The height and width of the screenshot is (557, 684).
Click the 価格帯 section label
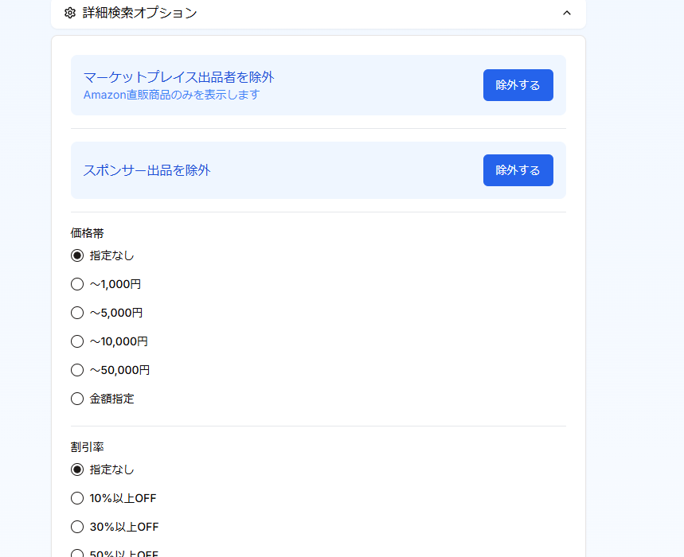point(87,233)
